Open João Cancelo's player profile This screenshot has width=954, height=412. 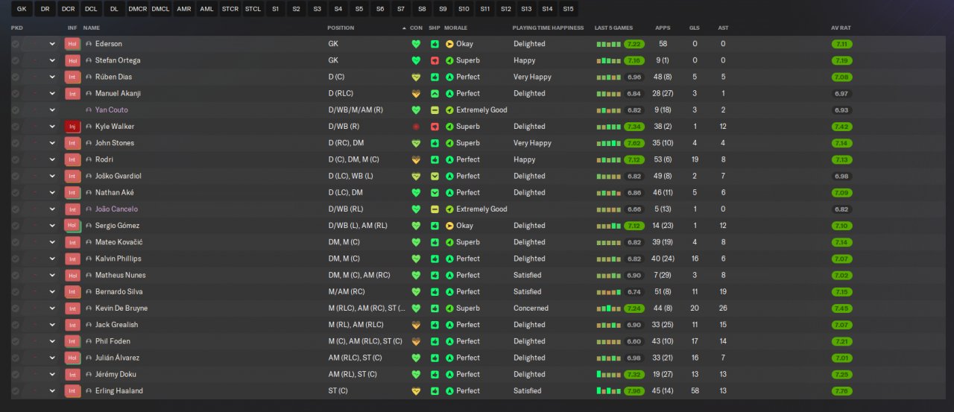tap(116, 209)
